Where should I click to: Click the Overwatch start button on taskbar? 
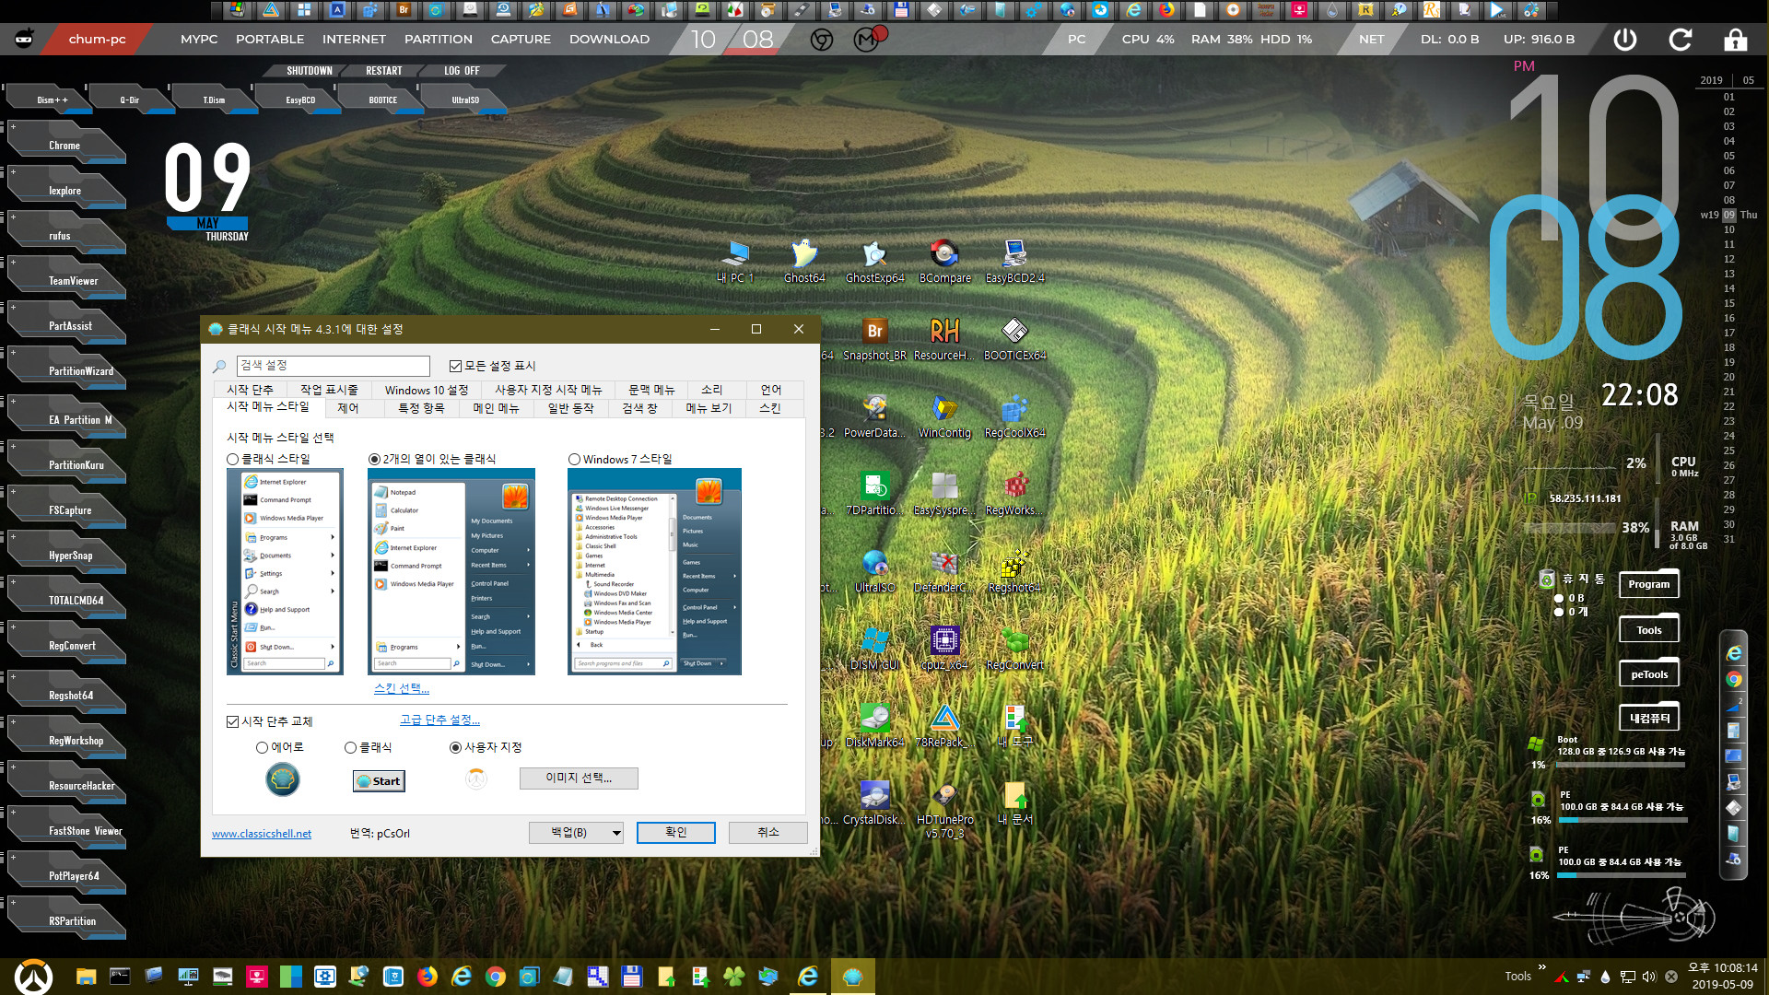(33, 977)
